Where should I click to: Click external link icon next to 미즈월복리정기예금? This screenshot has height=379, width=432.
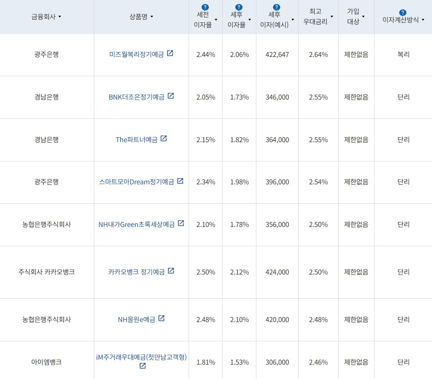click(x=171, y=54)
